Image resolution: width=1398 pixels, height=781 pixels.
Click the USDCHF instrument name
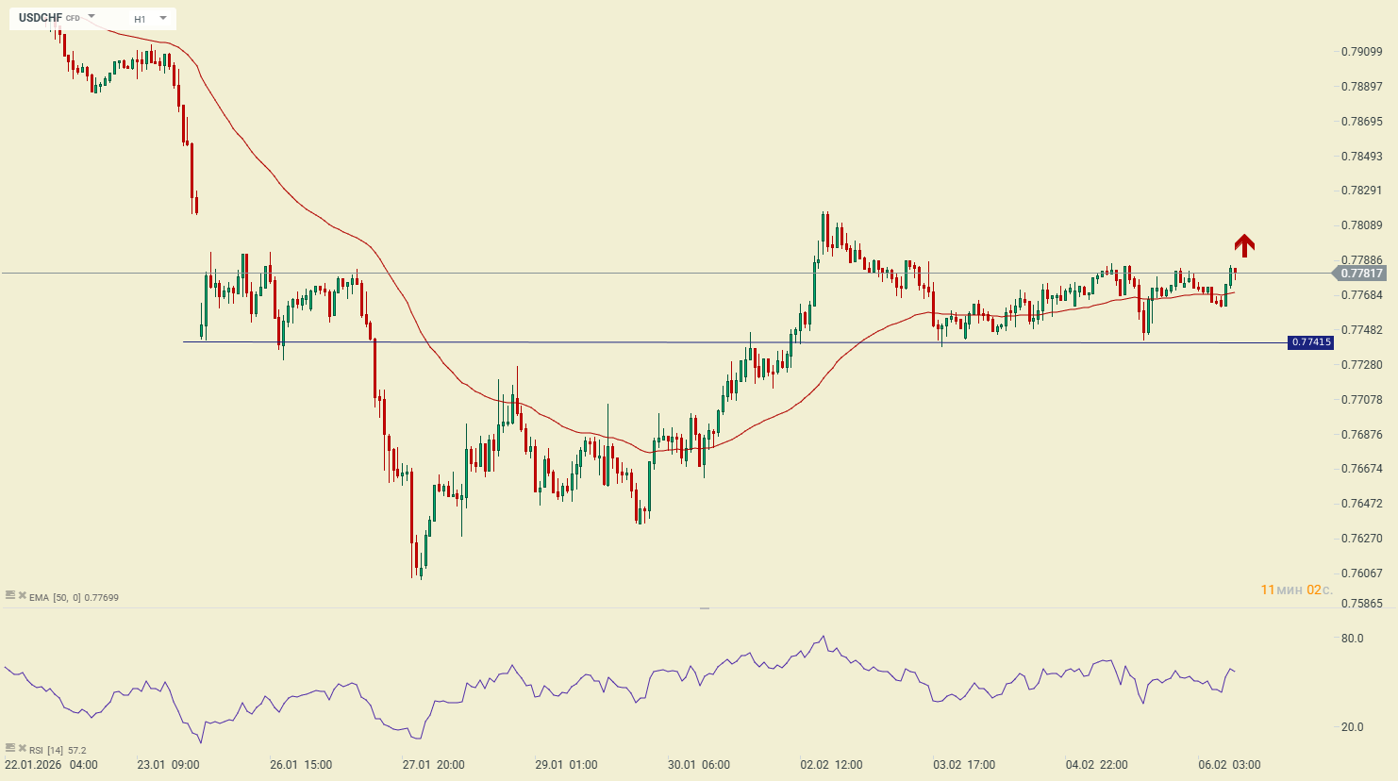point(41,18)
